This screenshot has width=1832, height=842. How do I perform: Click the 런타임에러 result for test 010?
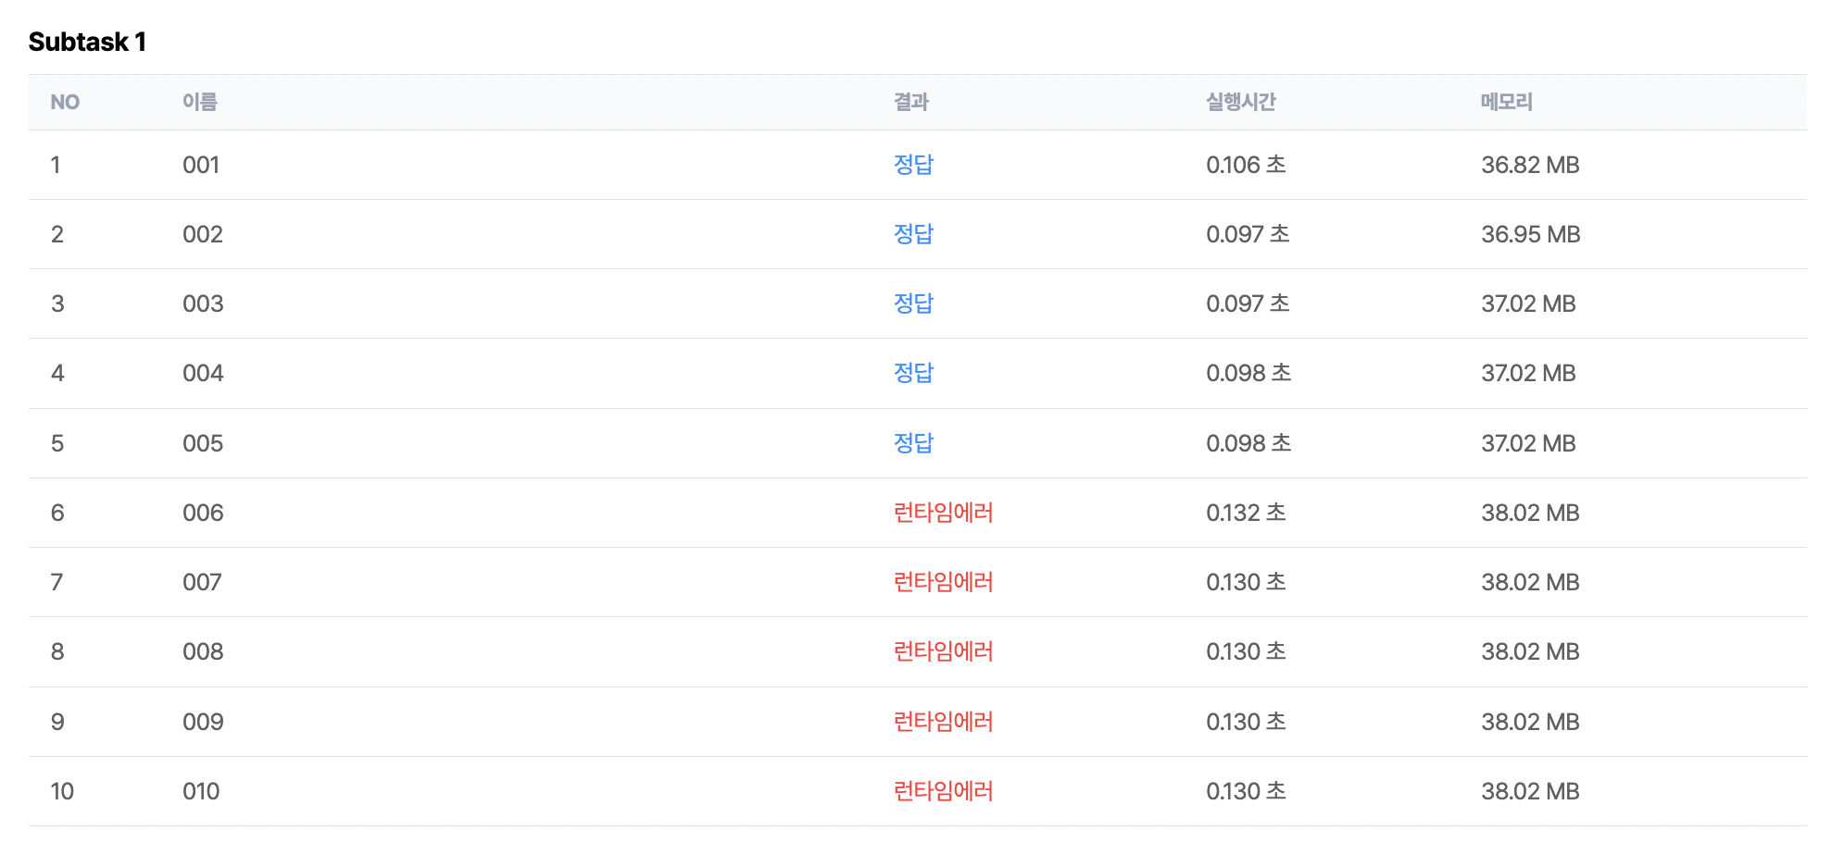pyautogui.click(x=943, y=791)
